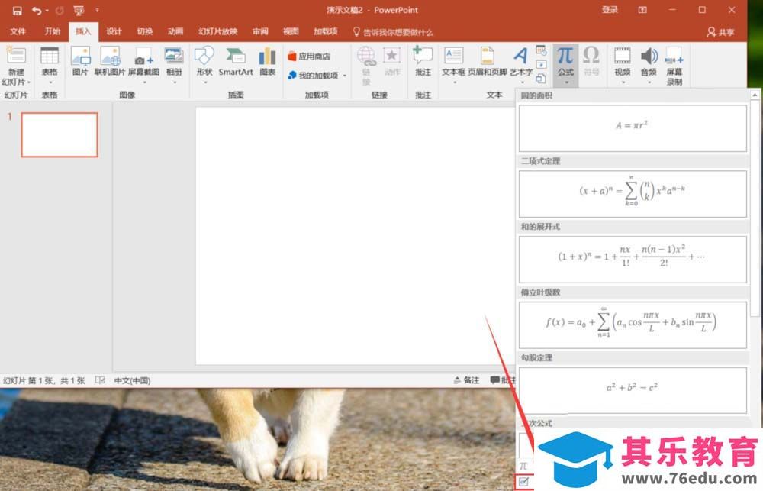Switch to the 切换 Transitions tab

click(144, 31)
